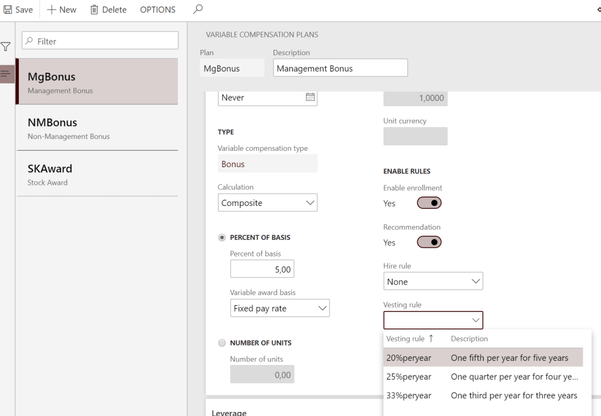Select the Percent of basis radio button
601x416 pixels.
pyautogui.click(x=222, y=238)
